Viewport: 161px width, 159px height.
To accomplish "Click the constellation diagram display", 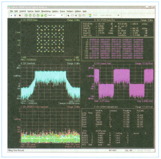I will click(50, 39).
